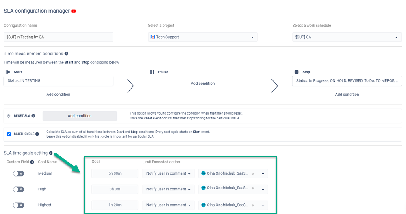Viewport: 406px width, 214px height.
Task: Click the user avatar in the Medium row
Action: 204,173
